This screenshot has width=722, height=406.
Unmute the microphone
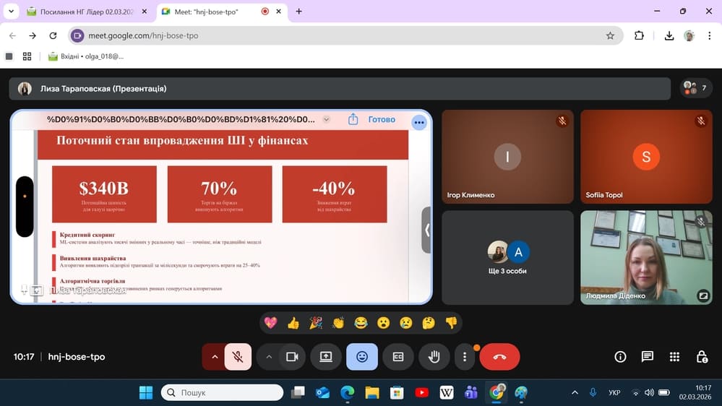pyautogui.click(x=238, y=357)
